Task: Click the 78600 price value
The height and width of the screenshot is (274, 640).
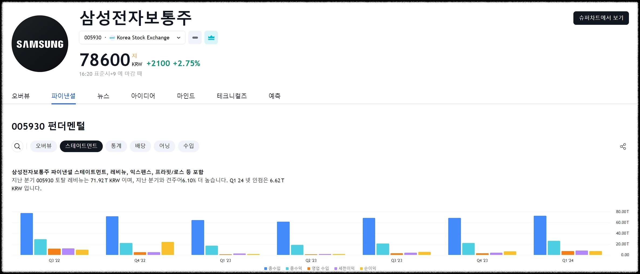Action: click(105, 60)
